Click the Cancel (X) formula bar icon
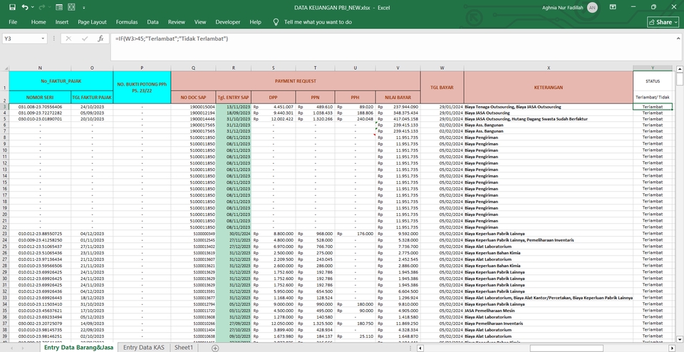This screenshot has height=352, width=684. pos(68,38)
